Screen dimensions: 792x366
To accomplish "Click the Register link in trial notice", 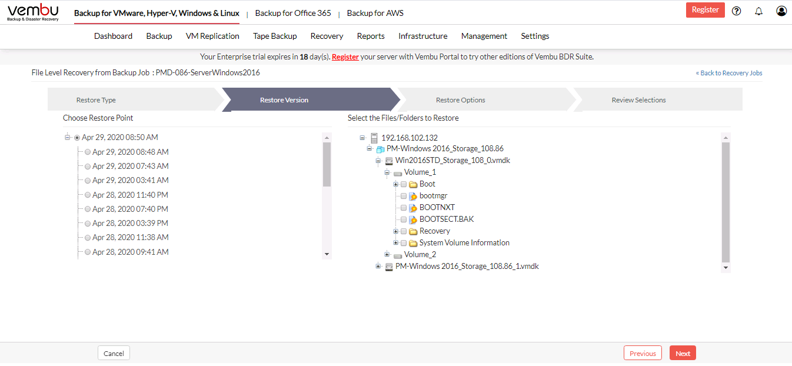I will pyautogui.click(x=345, y=57).
